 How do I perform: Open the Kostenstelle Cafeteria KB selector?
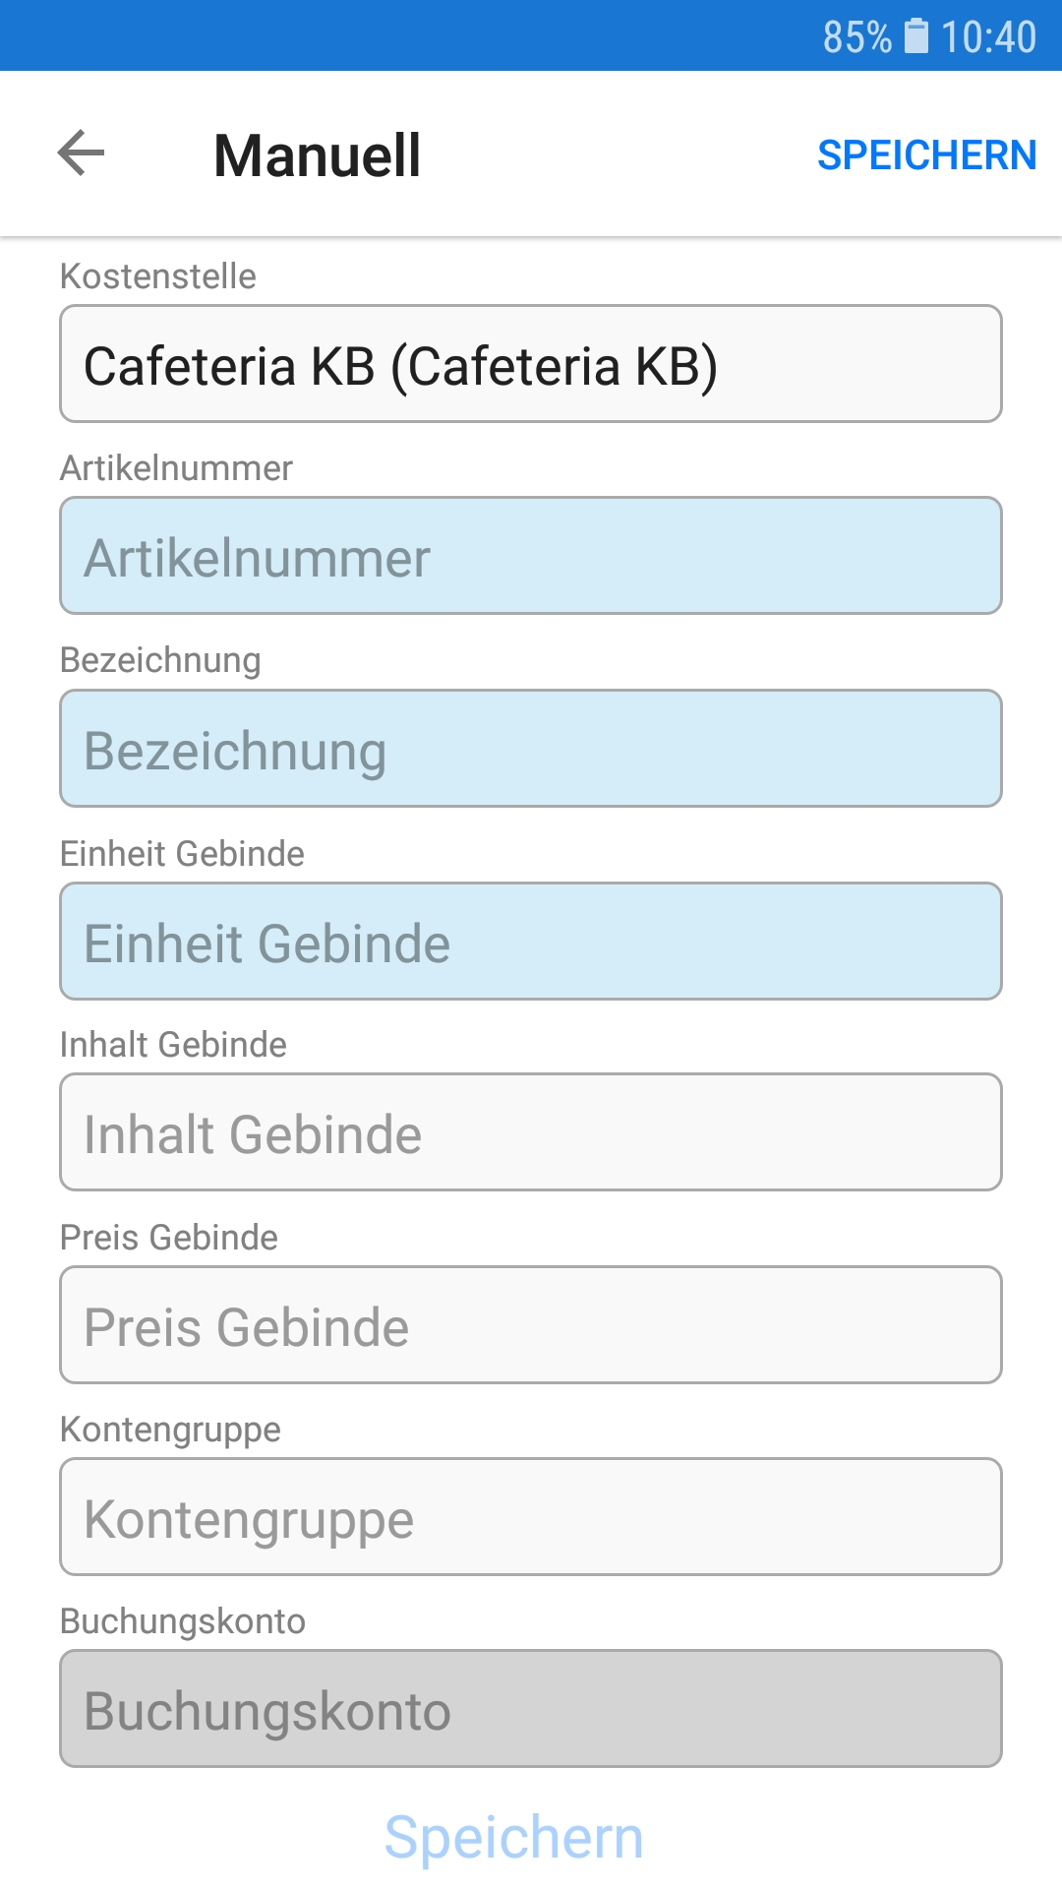pos(531,364)
